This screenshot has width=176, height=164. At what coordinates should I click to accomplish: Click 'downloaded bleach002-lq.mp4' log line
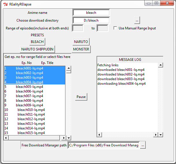(121, 74)
